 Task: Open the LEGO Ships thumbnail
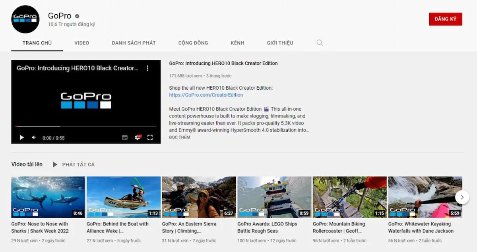(274, 197)
